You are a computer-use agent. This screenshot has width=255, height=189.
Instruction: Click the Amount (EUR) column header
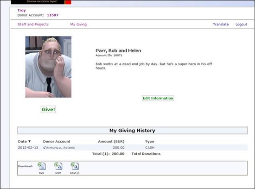click(x=111, y=141)
